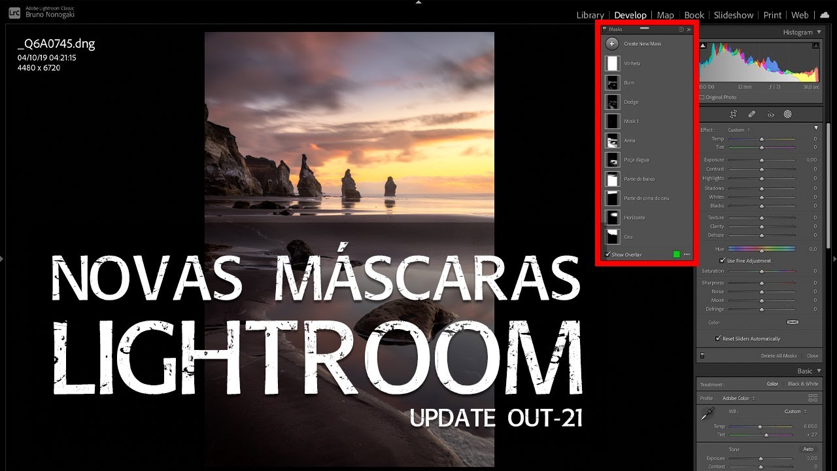Collapse the Effect sliders disclosure triangle
Screen dimensions: 837x471
coord(816,128)
